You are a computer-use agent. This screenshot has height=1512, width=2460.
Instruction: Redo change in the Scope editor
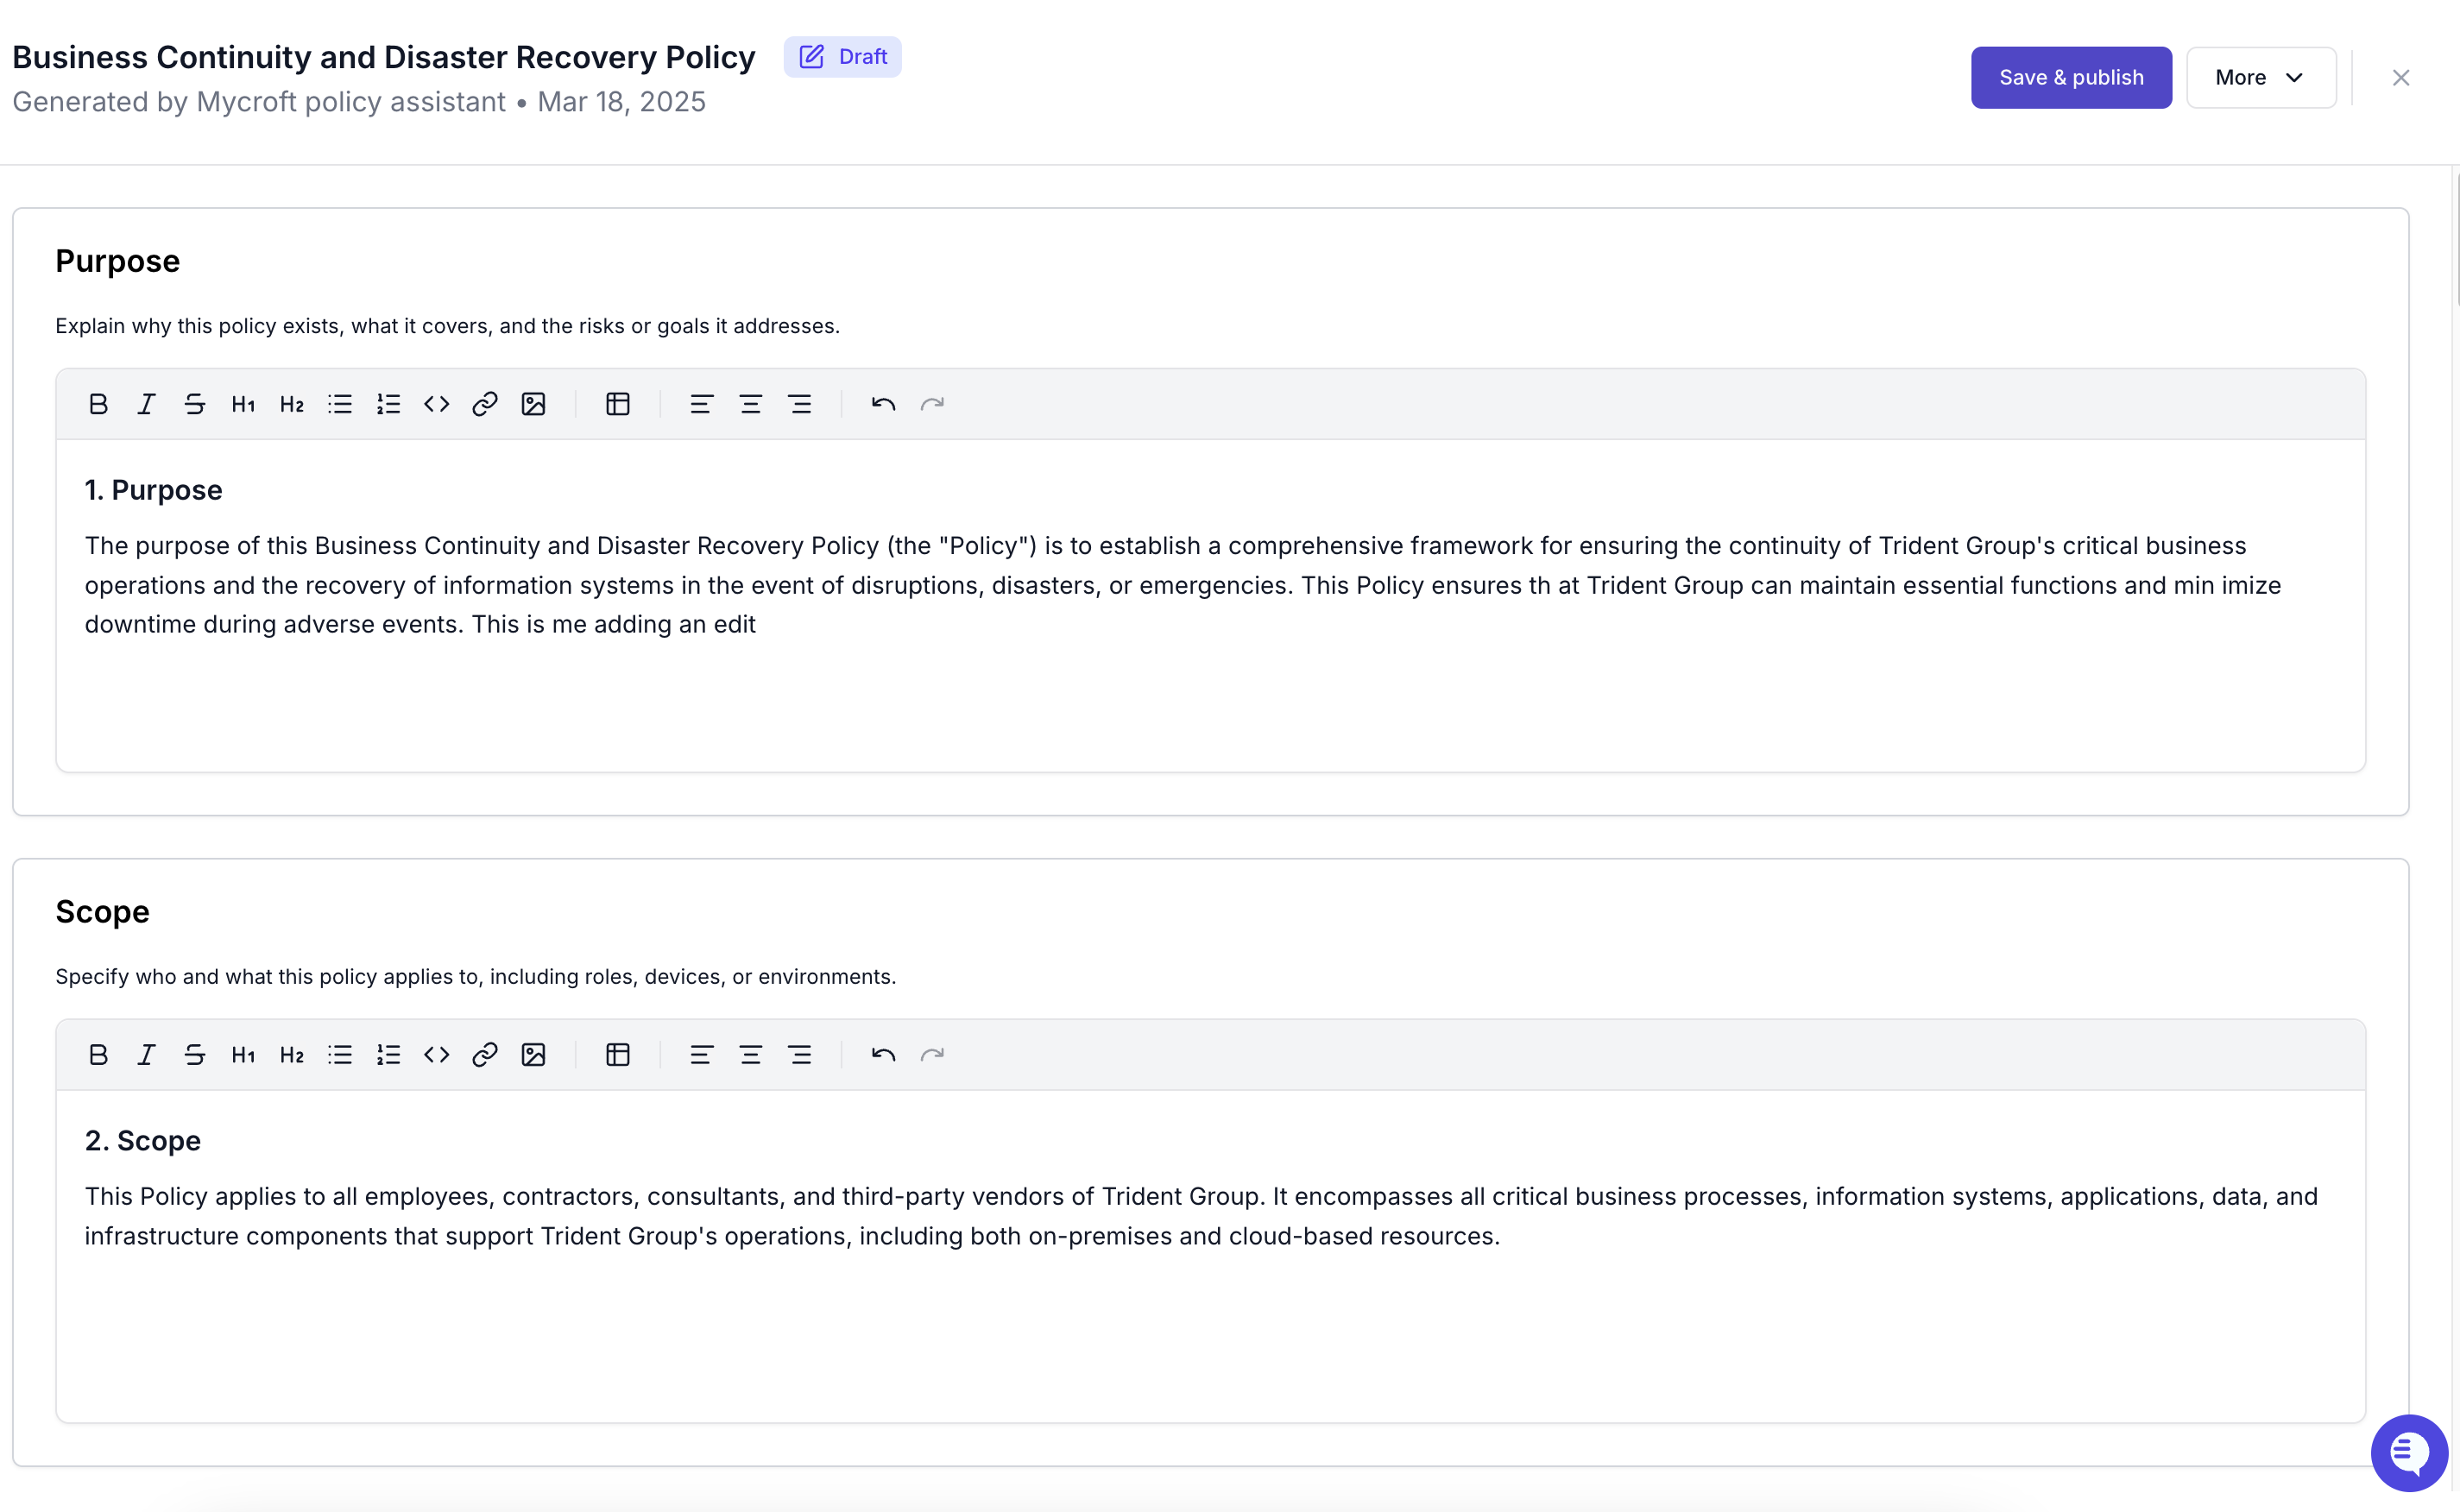pyautogui.click(x=932, y=1055)
